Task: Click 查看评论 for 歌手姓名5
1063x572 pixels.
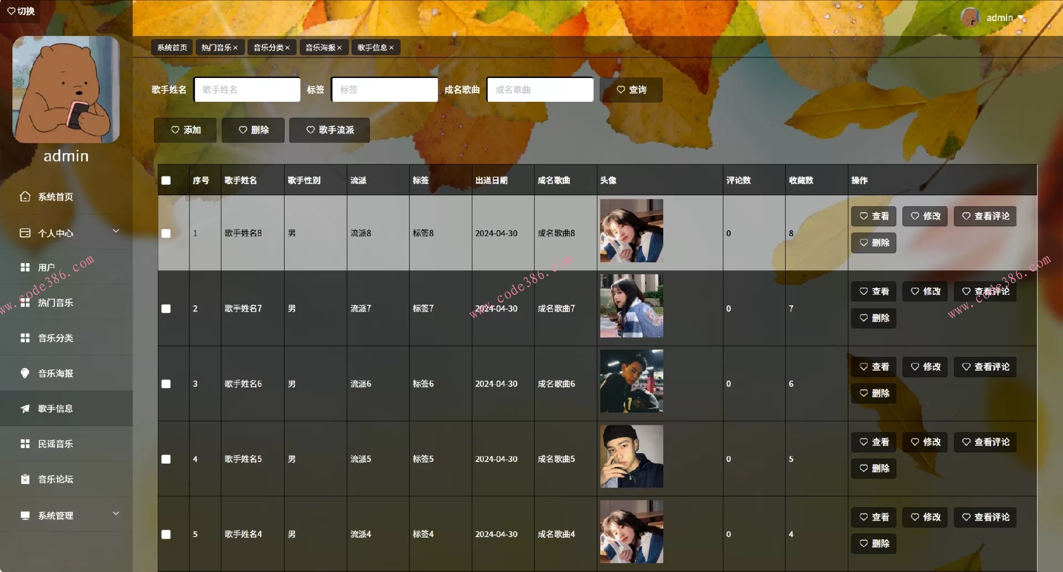Action: pyautogui.click(x=985, y=442)
